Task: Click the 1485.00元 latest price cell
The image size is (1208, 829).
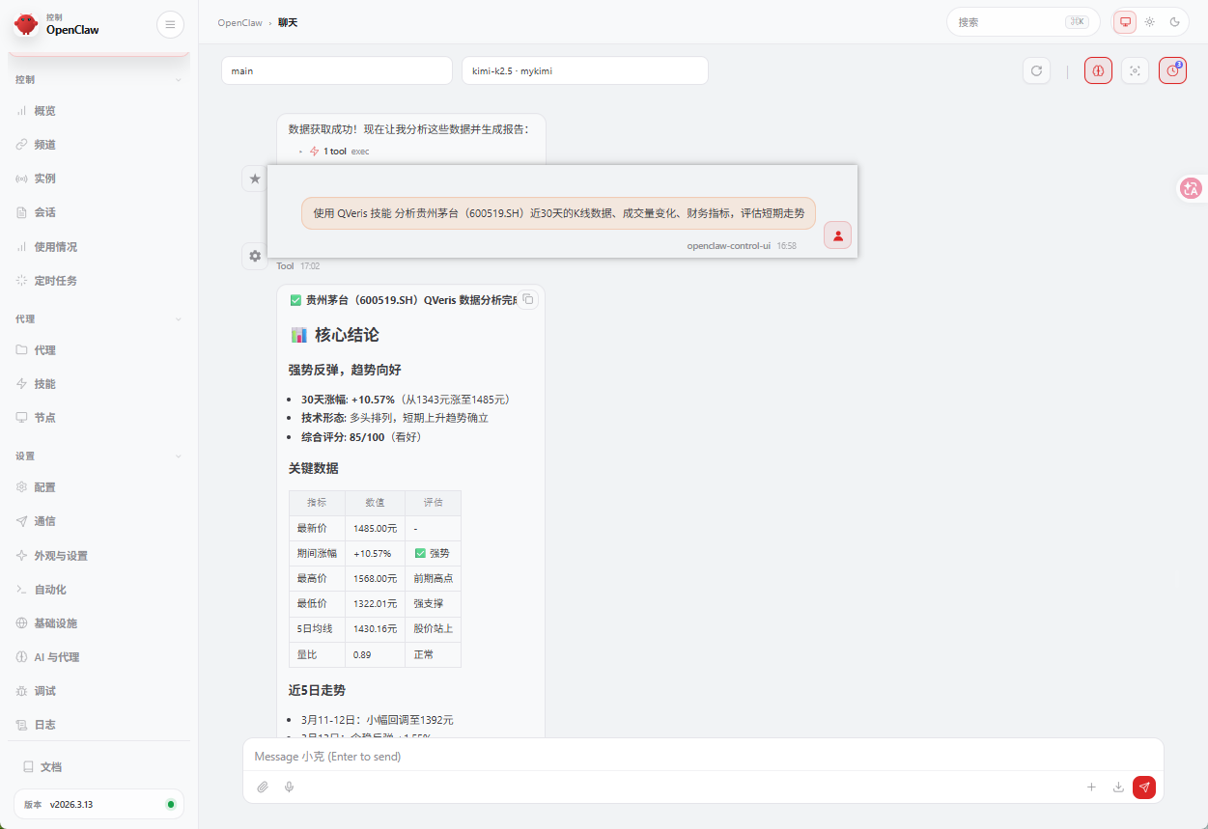Action: [375, 529]
